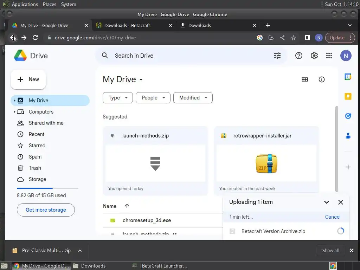Show file details info panel
This screenshot has height=270, width=360.
pyautogui.click(x=321, y=79)
